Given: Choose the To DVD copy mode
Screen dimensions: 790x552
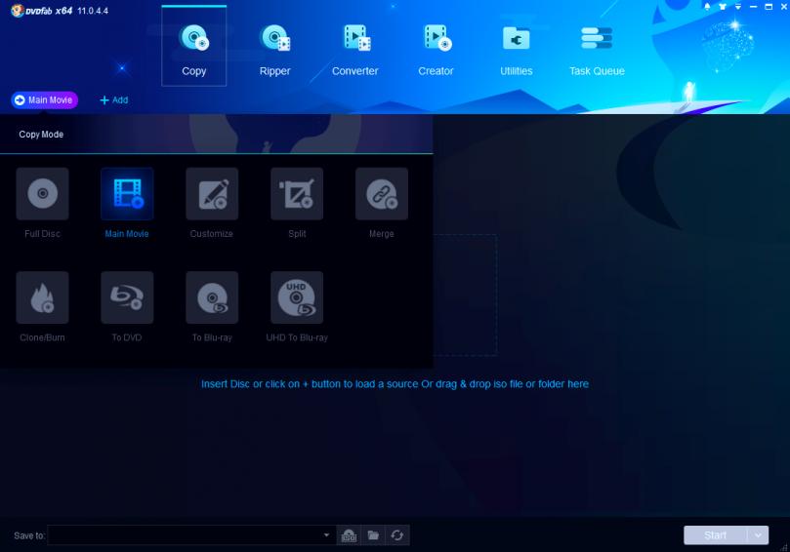Looking at the screenshot, I should coord(127,297).
